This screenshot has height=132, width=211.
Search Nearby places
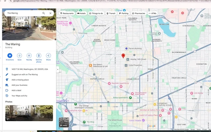pyautogui.click(x=29, y=57)
